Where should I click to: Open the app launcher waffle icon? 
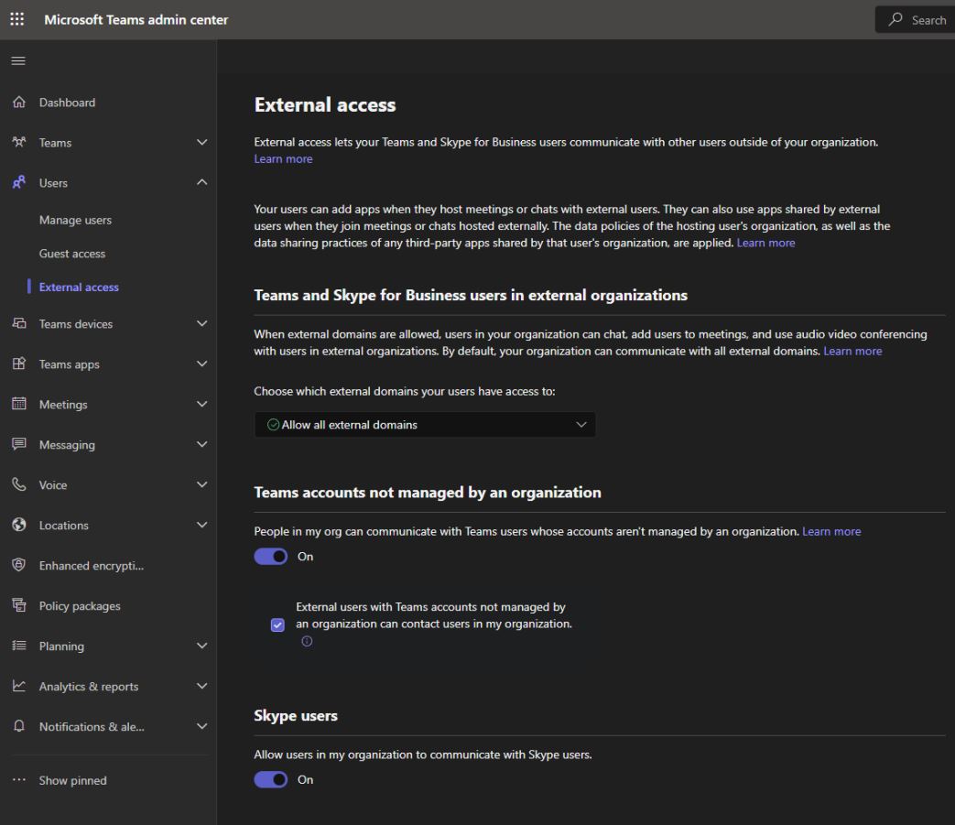tap(17, 19)
